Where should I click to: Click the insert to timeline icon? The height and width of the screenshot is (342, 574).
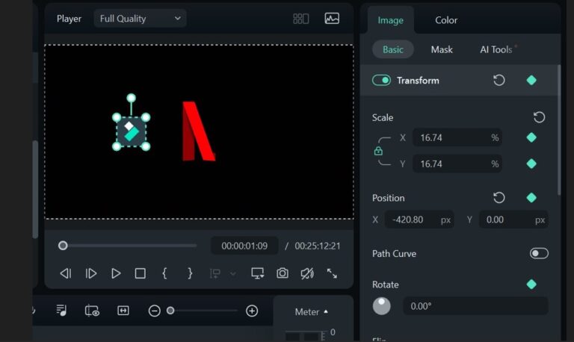[x=215, y=273]
